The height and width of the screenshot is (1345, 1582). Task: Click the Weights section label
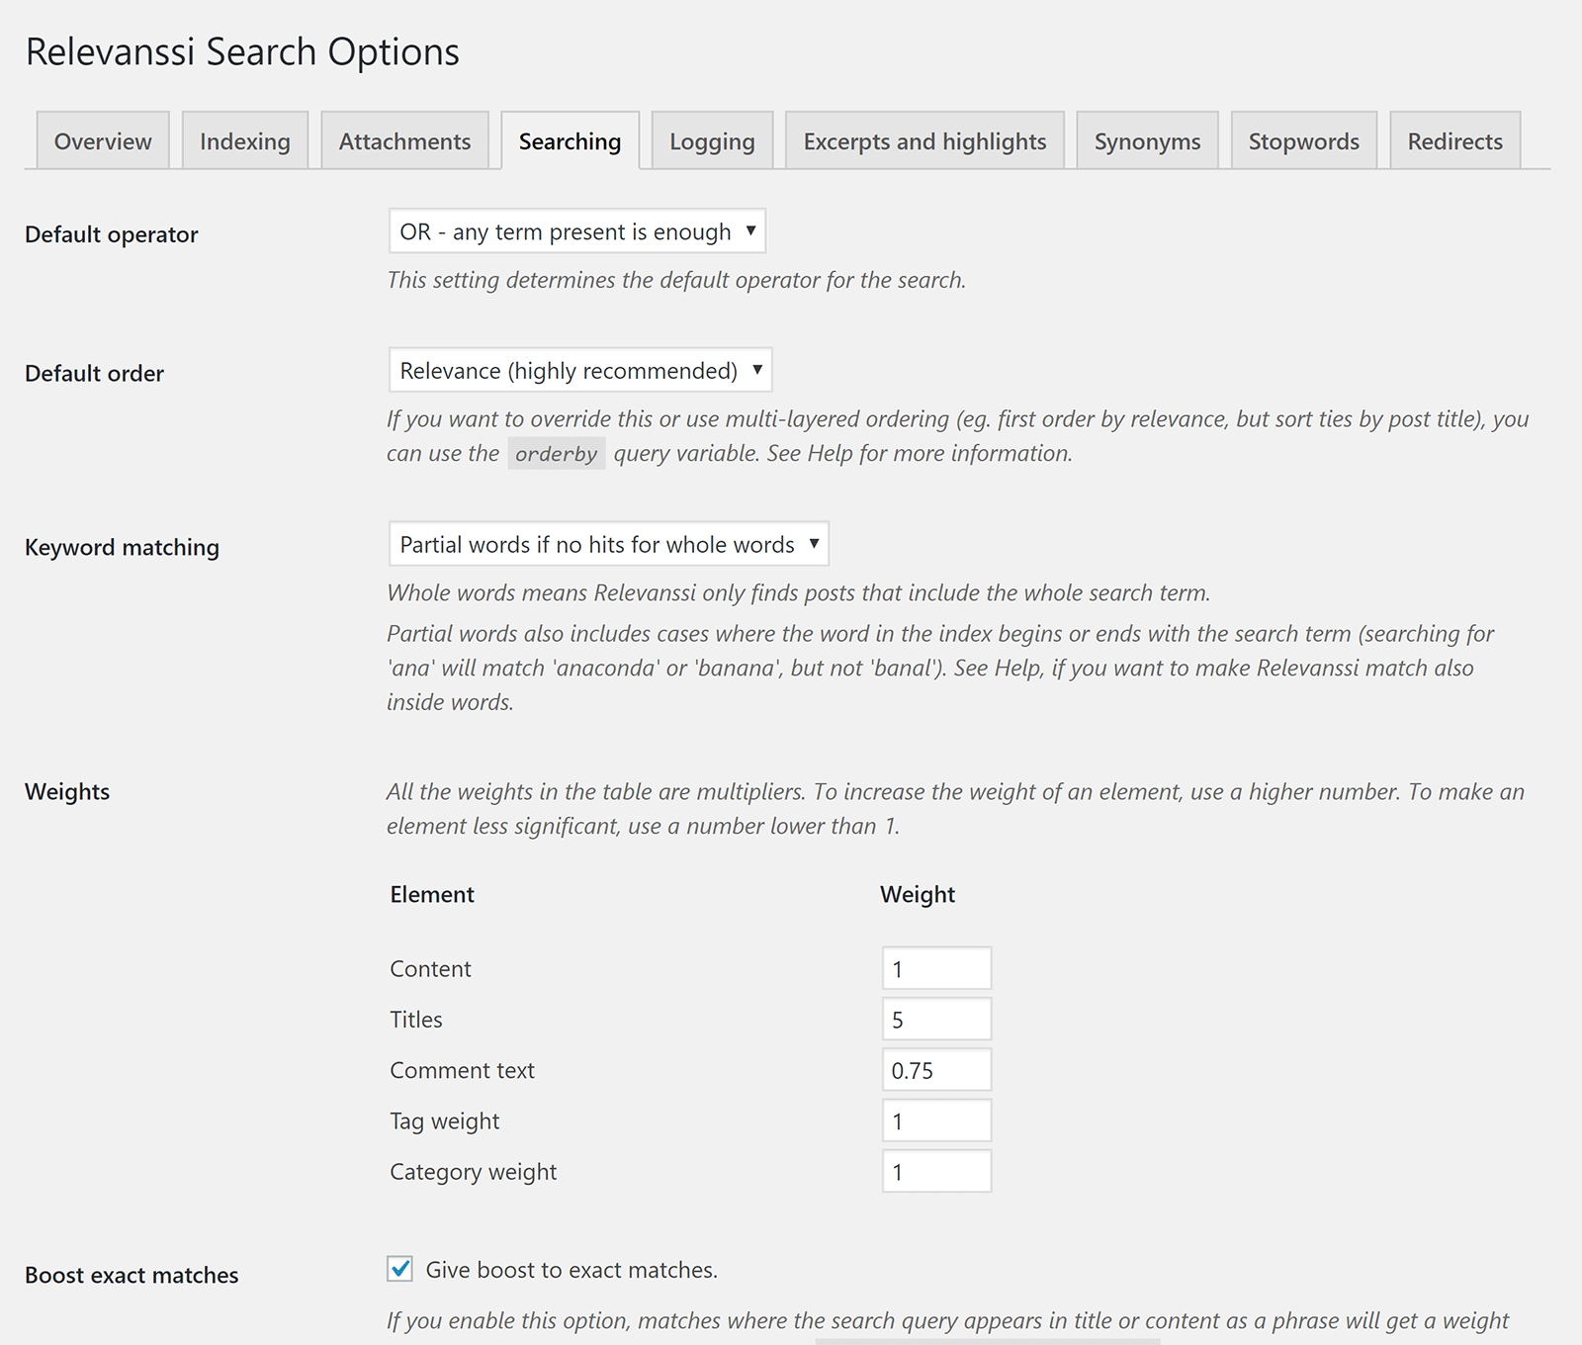67,791
